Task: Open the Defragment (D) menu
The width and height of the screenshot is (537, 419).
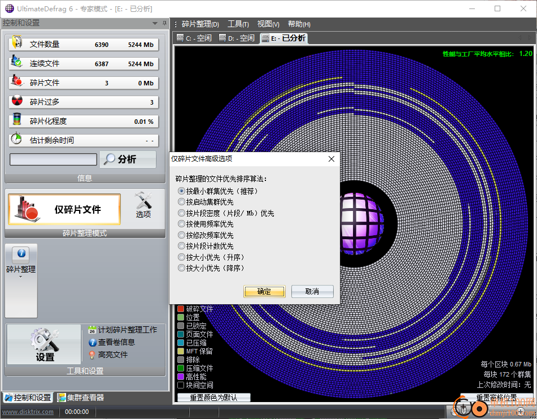Action: point(200,24)
